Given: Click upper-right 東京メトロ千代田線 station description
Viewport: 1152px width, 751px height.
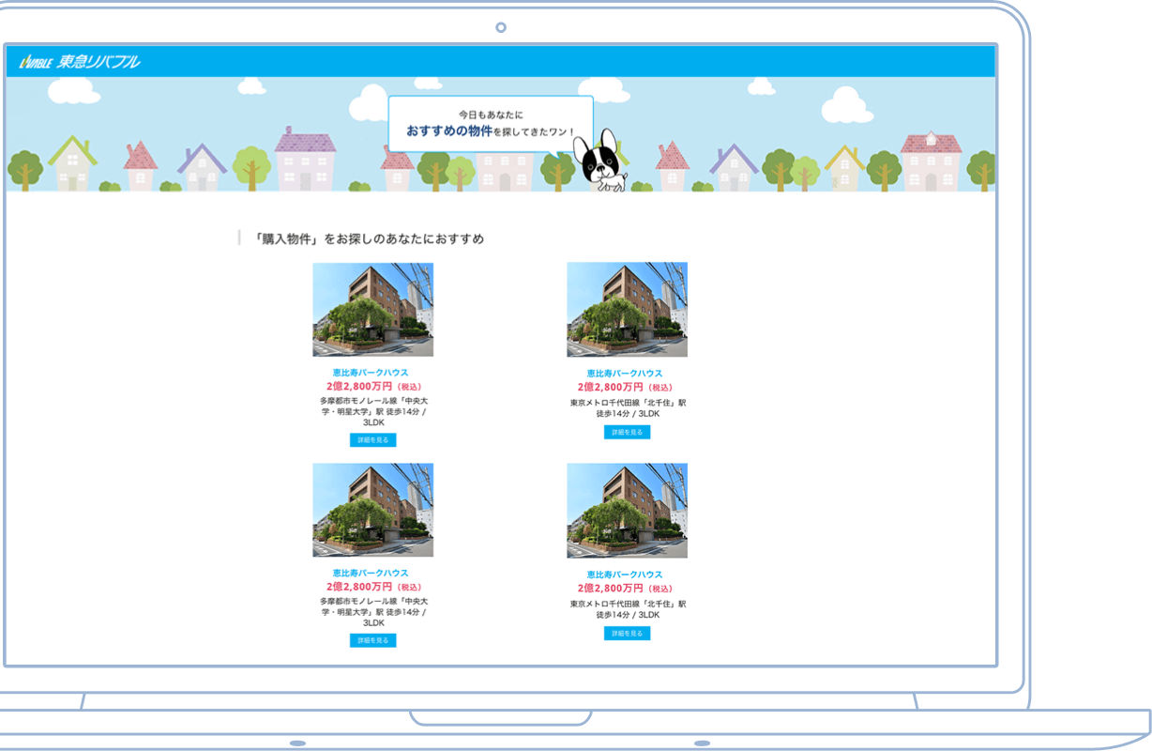Looking at the screenshot, I should click(x=628, y=407).
